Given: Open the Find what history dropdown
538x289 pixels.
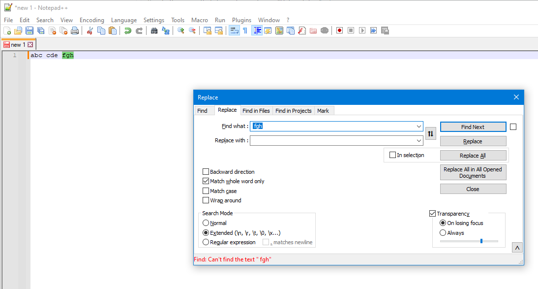Looking at the screenshot, I should pyautogui.click(x=419, y=126).
